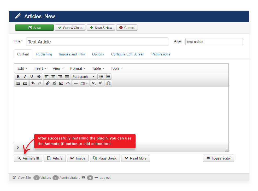Image resolution: width=258 pixels, height=191 pixels.
Task: Click the unlink icon
Action: coord(54,84)
